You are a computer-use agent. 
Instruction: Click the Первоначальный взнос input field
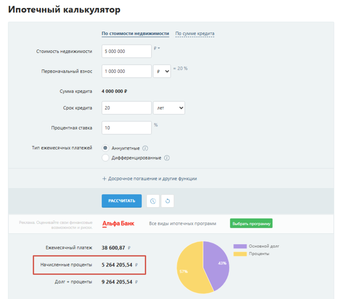point(126,71)
